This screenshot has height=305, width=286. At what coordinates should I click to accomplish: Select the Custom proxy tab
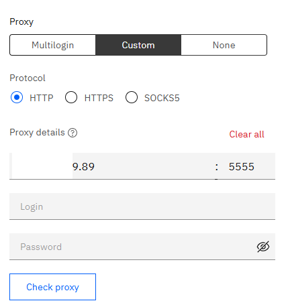click(x=138, y=45)
